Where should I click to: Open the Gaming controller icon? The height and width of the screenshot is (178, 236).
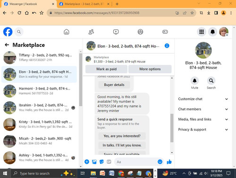(165, 32)
